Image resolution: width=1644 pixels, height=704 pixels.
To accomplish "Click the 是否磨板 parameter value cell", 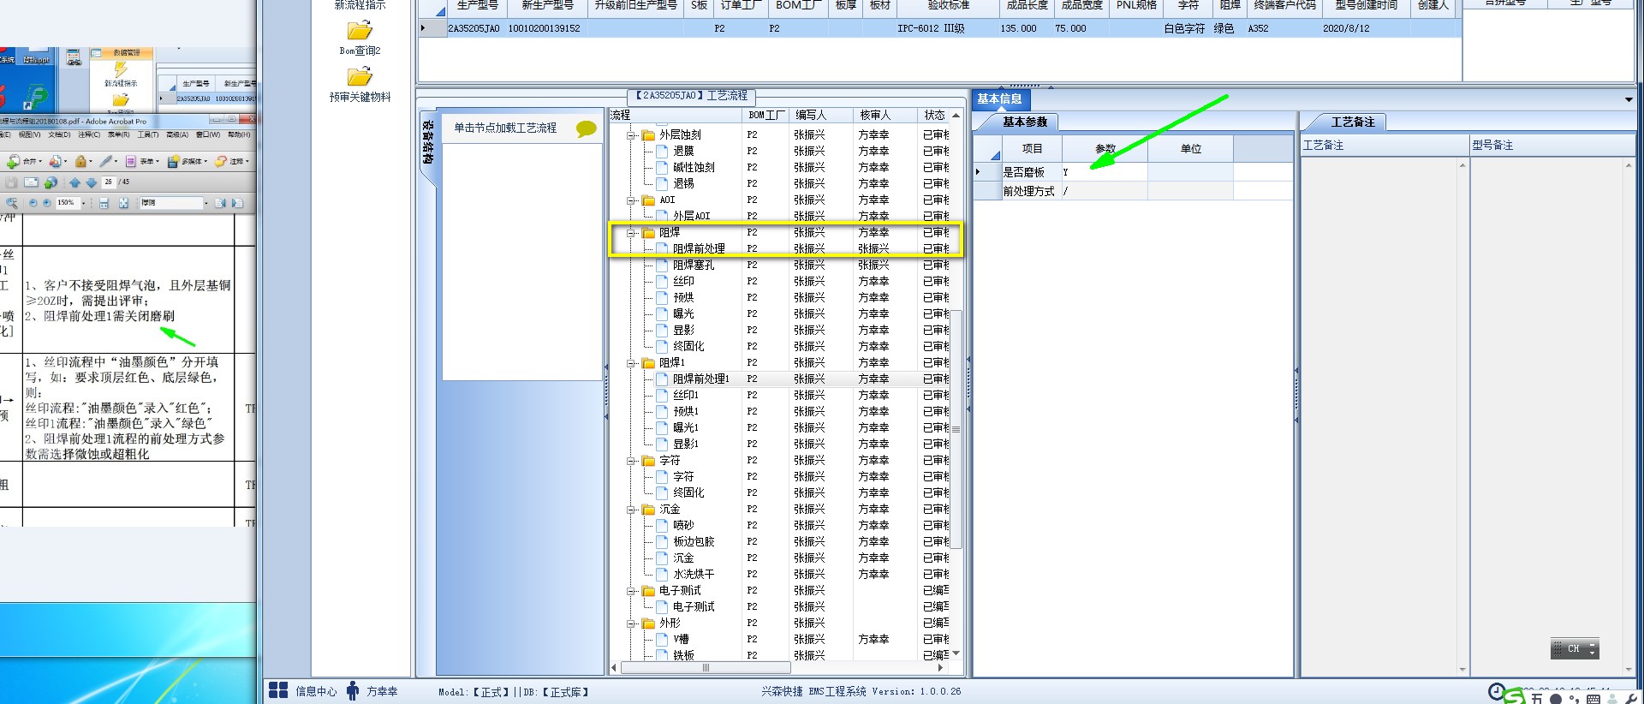I will [1105, 172].
